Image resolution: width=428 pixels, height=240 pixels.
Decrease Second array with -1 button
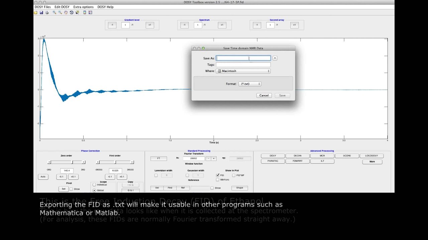(257, 25)
